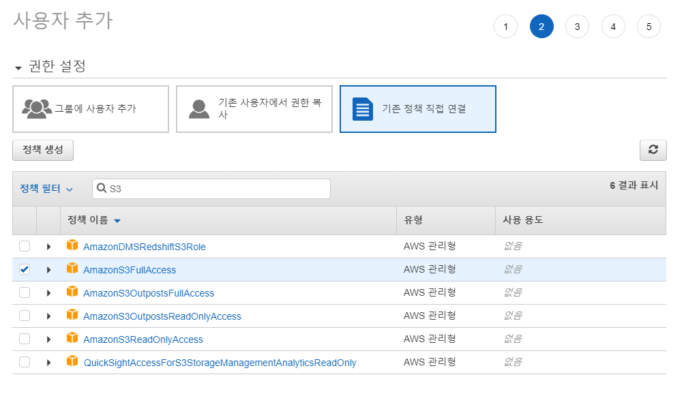
Task: Go to wizard step 1
Action: click(x=505, y=27)
